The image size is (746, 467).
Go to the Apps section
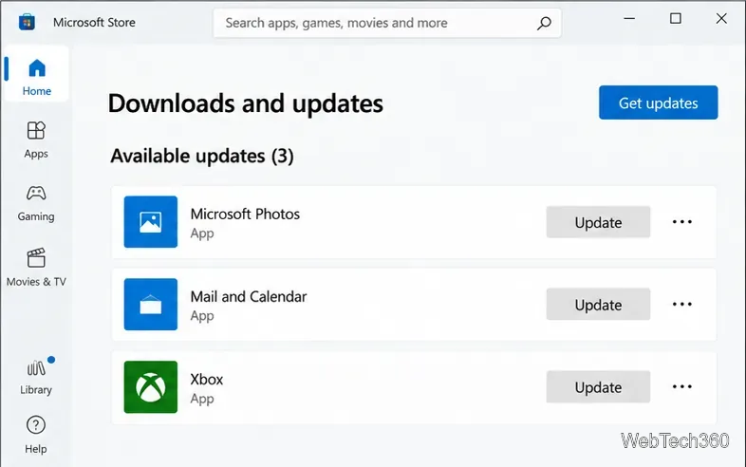tap(36, 140)
